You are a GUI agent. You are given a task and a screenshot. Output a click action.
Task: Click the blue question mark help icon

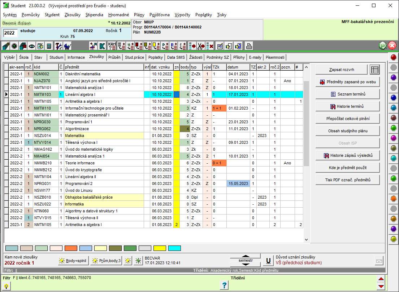(x=225, y=285)
